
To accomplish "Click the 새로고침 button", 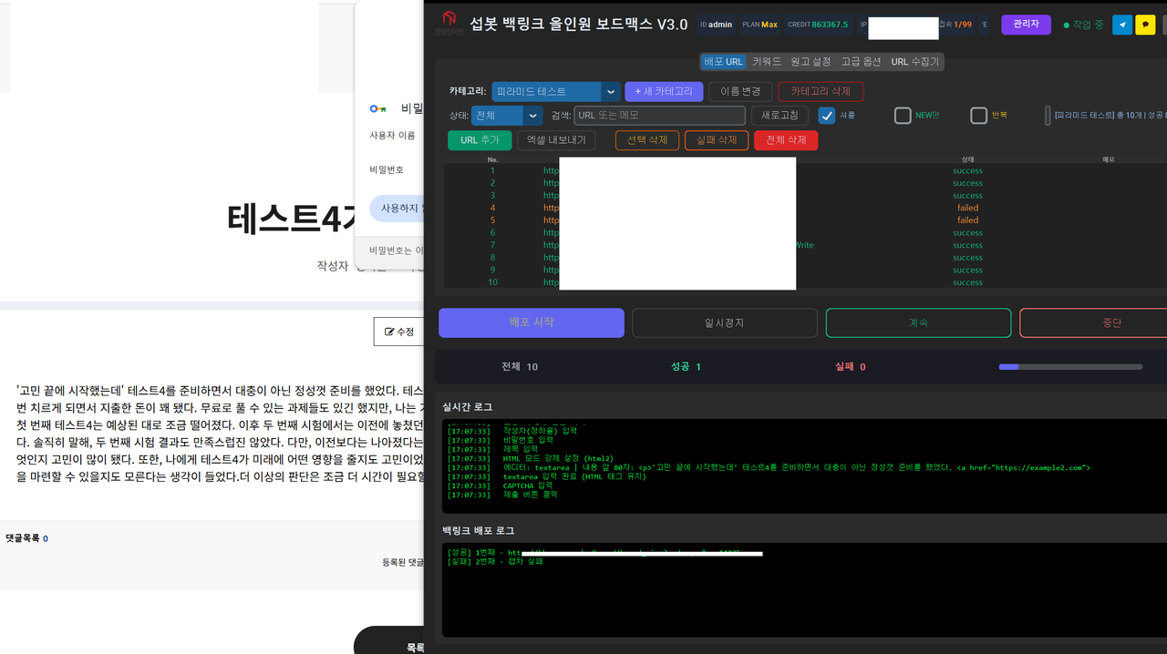I will [780, 116].
